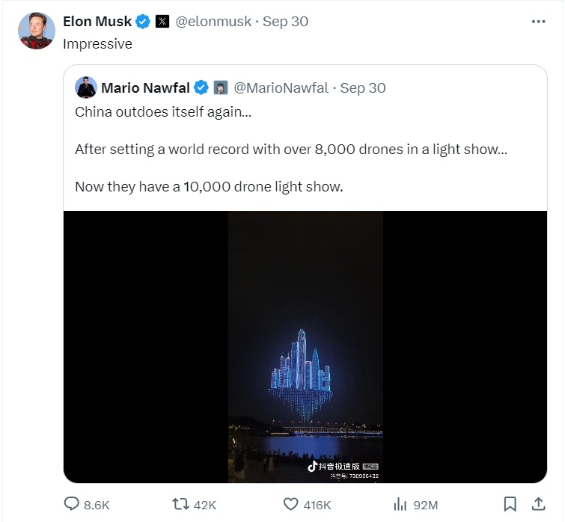Open Mario Nawfal's small avatar
Screen dimensions: 565x522
coord(86,87)
